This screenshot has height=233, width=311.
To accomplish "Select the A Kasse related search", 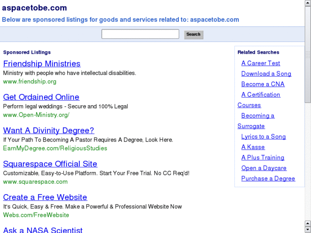I will click(x=253, y=147).
